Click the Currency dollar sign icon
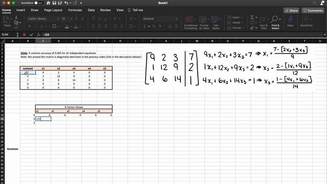Image resolution: width=327 pixels, height=184 pixels. pos(145,26)
